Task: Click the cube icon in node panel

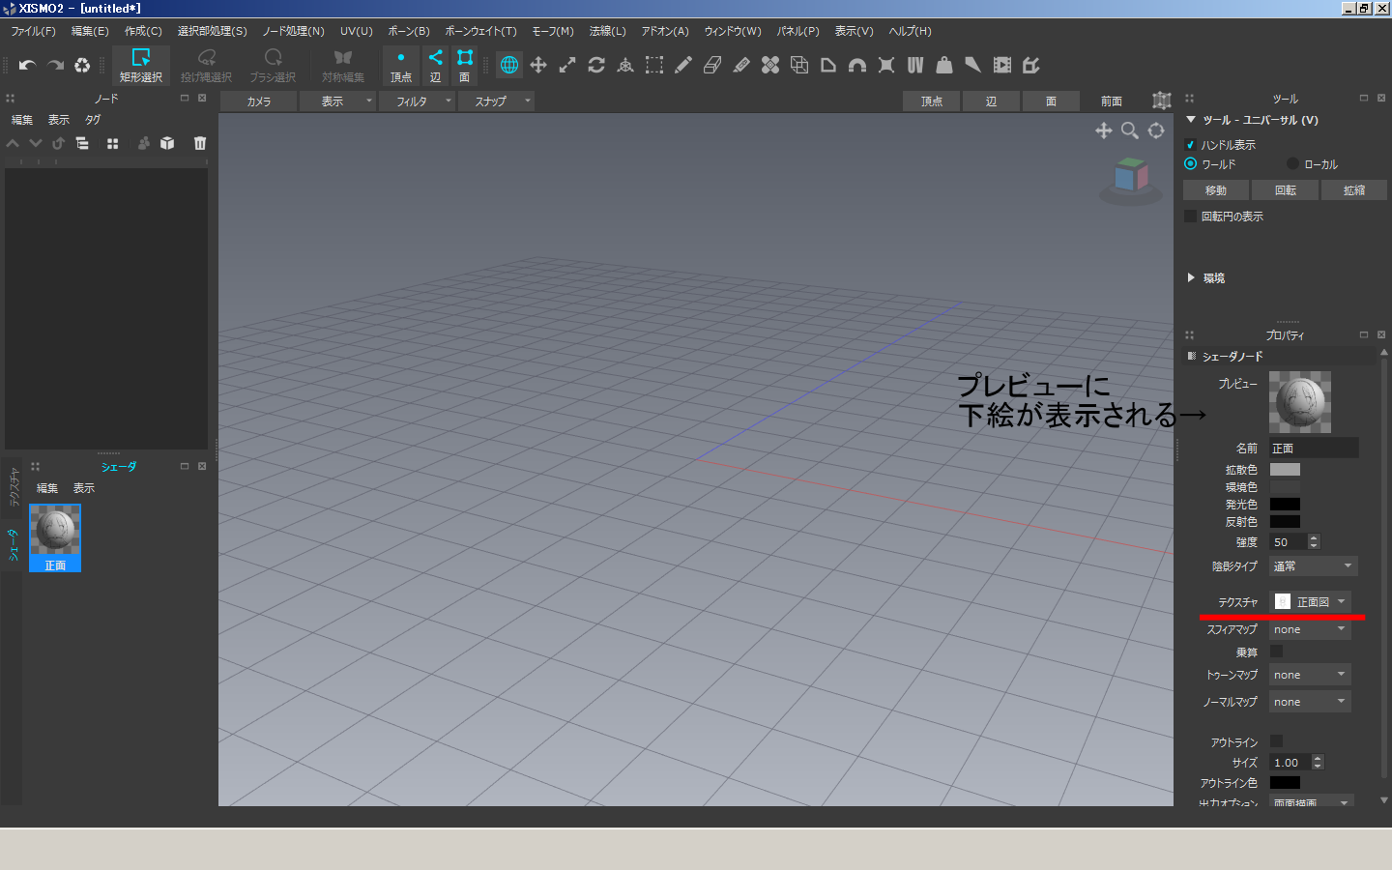Action: [167, 143]
